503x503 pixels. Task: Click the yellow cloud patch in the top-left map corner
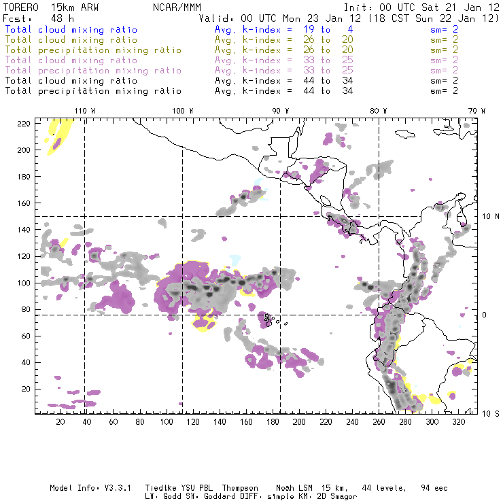point(60,137)
